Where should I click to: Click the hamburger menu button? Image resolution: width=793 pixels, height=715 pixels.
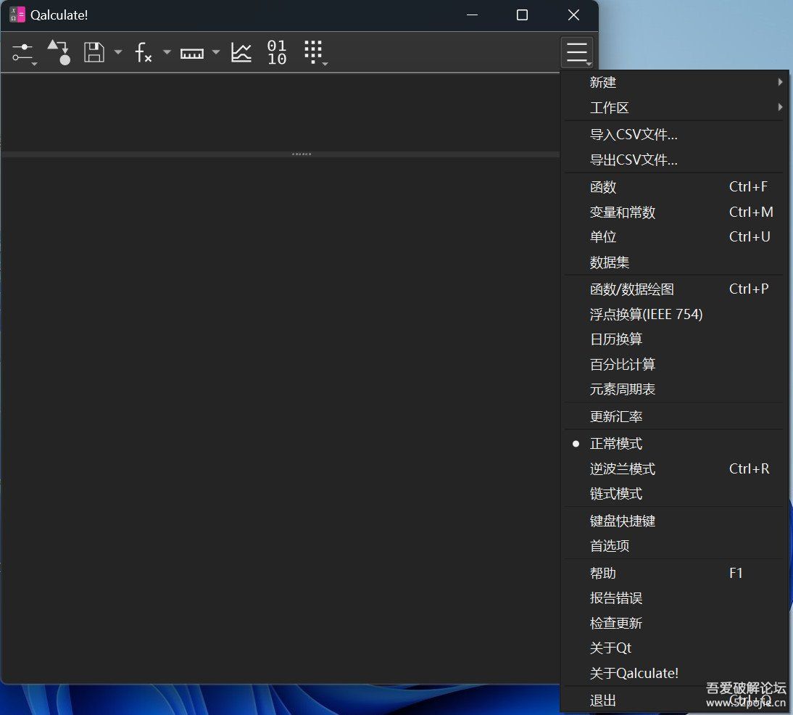click(x=577, y=53)
